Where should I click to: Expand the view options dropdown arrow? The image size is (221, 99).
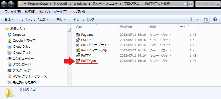[198, 19]
